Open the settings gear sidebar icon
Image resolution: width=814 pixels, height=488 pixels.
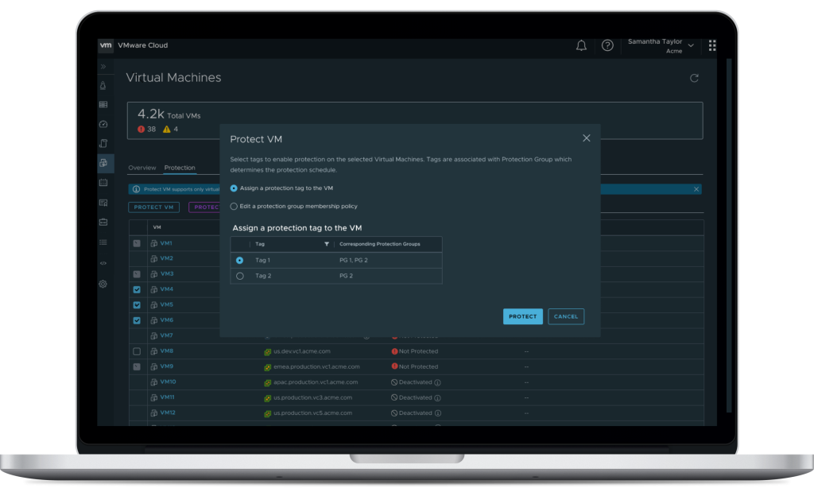(103, 284)
